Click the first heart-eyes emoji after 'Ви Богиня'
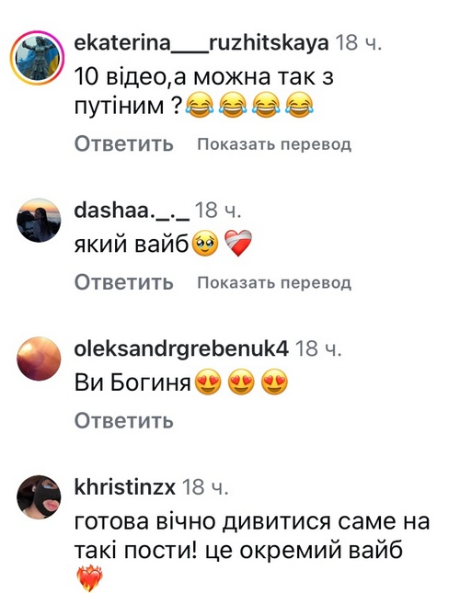The image size is (460, 593). tap(208, 382)
